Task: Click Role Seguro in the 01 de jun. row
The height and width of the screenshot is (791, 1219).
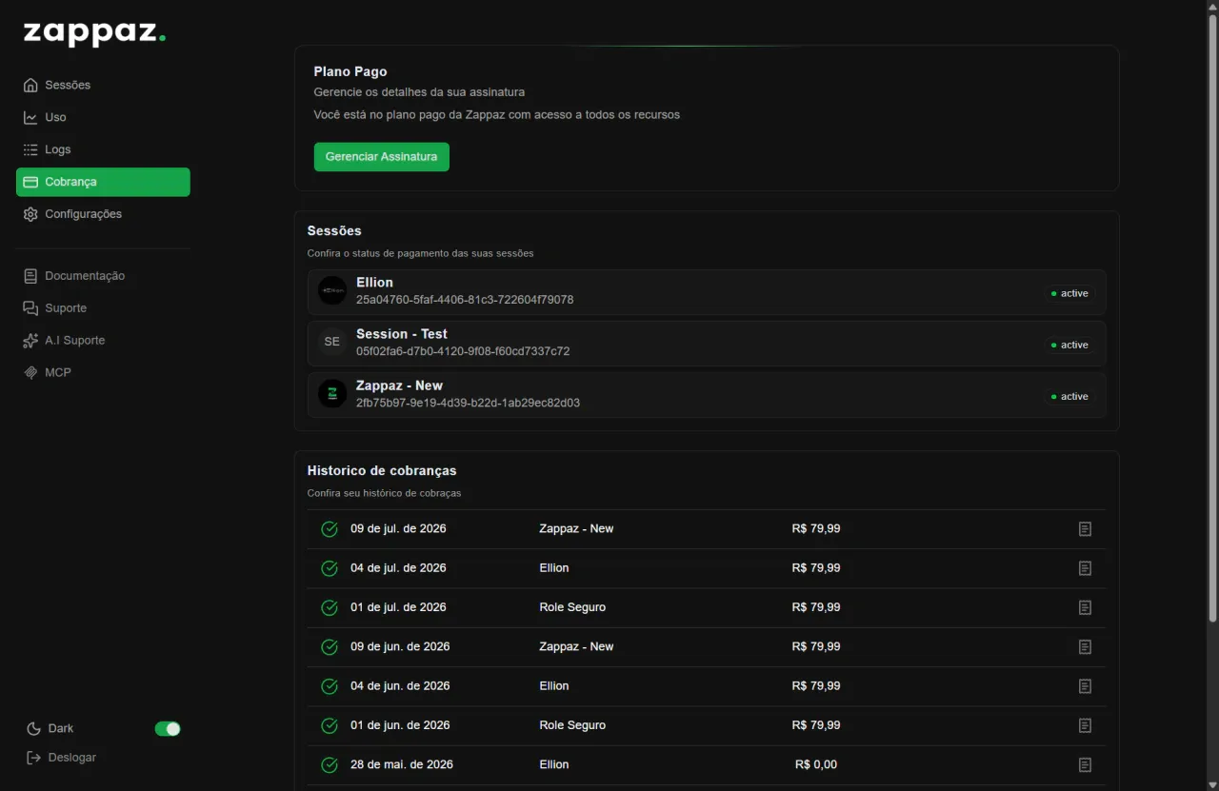Action: (x=572, y=725)
